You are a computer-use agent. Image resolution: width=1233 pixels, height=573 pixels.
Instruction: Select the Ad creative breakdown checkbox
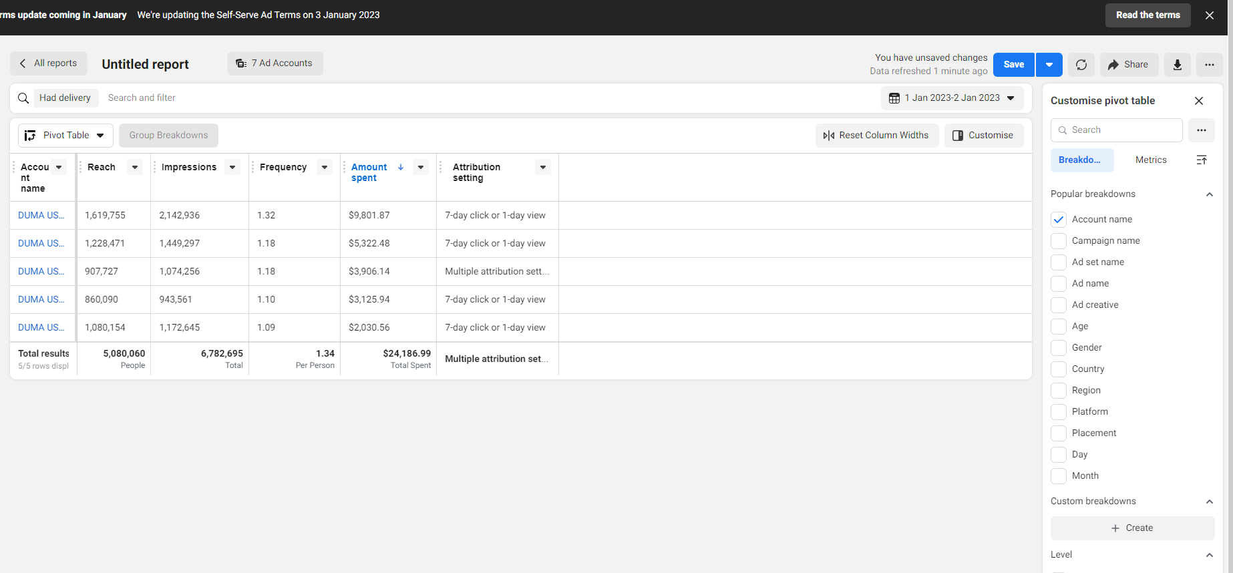[x=1059, y=305]
